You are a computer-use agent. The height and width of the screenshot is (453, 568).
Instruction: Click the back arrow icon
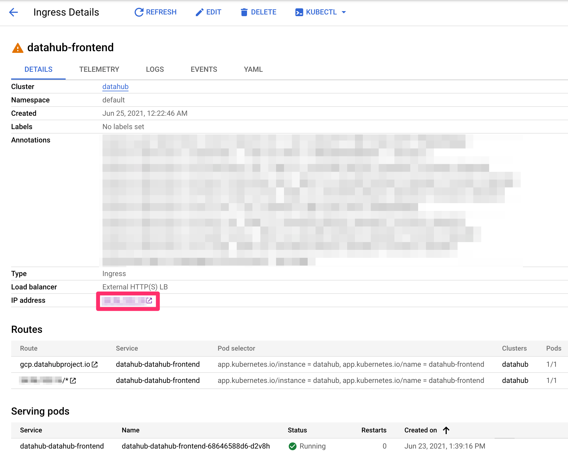pos(13,12)
